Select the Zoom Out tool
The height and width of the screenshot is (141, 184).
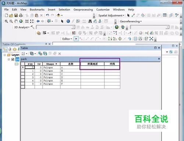11,21
